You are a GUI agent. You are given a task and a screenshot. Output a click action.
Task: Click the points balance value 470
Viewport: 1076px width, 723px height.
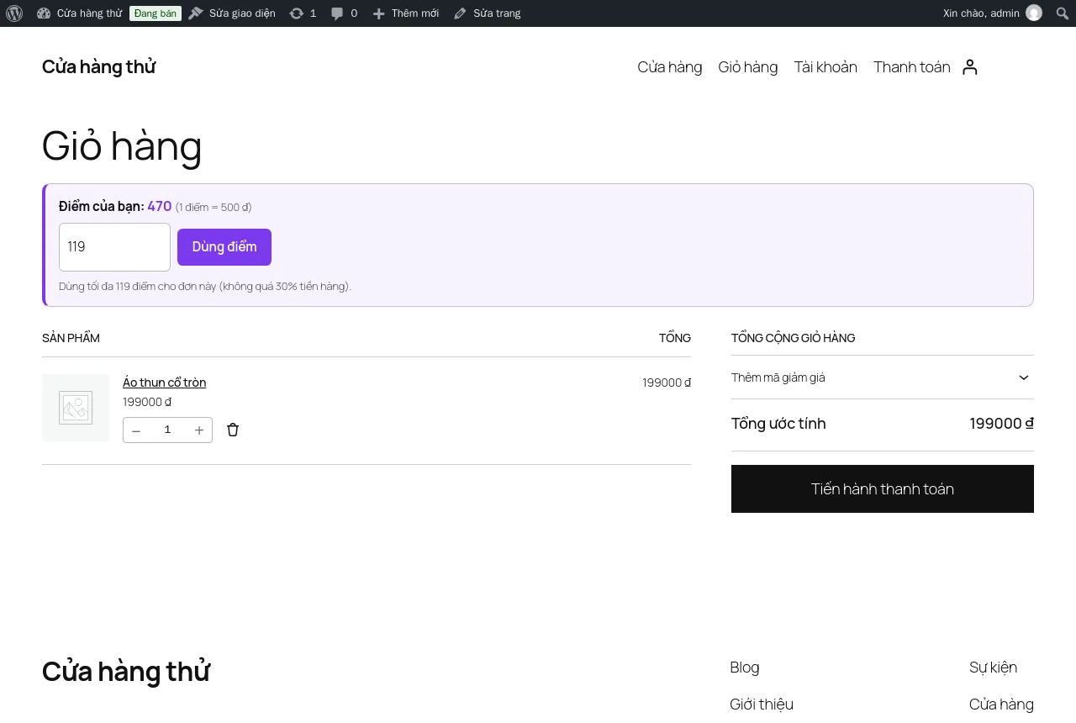(x=160, y=206)
